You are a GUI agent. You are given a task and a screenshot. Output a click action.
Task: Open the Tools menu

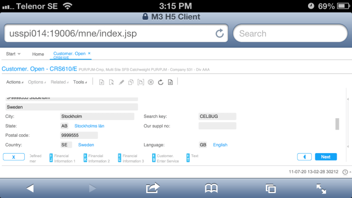(x=80, y=82)
